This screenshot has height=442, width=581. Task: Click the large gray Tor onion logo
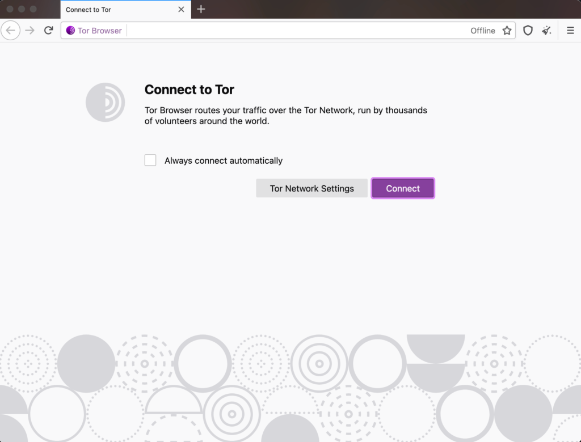(105, 102)
